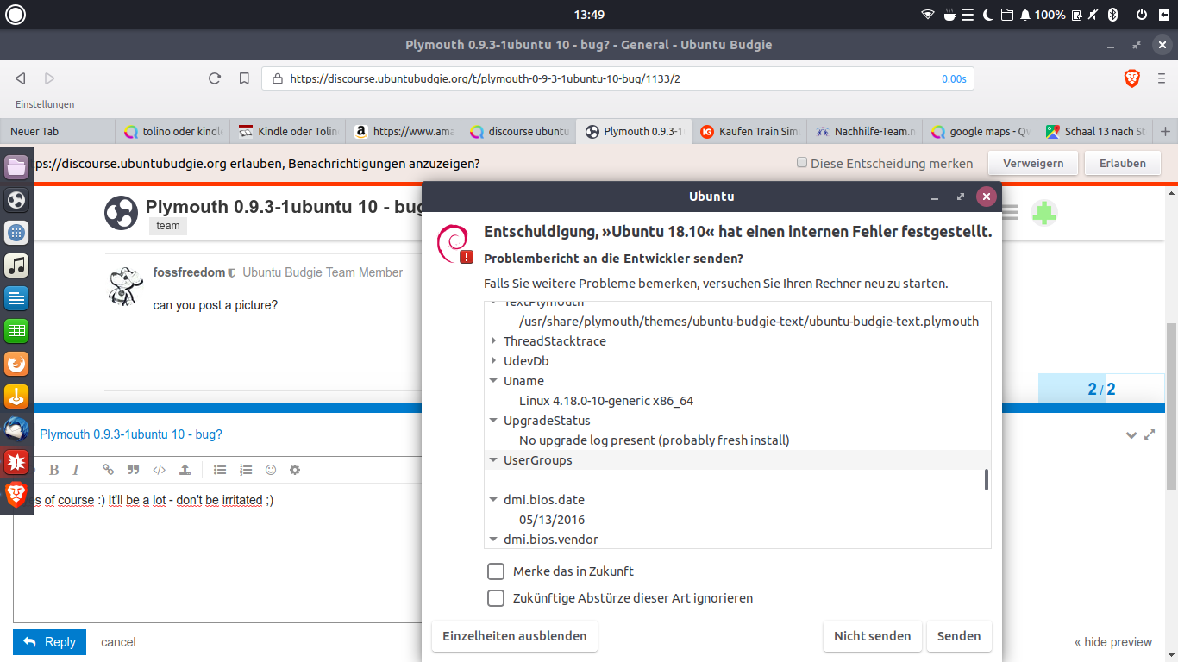Insert a hyperlink with the link icon
Screen dimensions: 1178x662
[108, 470]
